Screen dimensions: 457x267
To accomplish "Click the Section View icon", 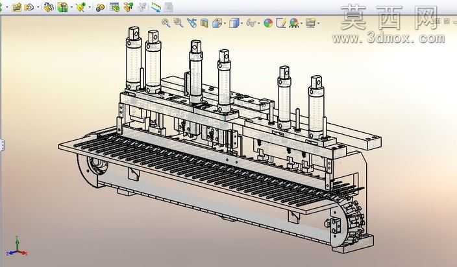I will pyautogui.click(x=204, y=23).
